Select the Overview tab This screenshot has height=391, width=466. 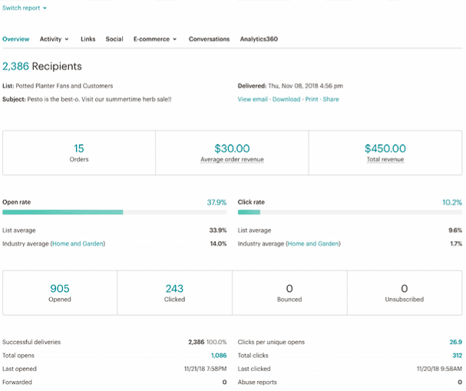[x=16, y=39]
